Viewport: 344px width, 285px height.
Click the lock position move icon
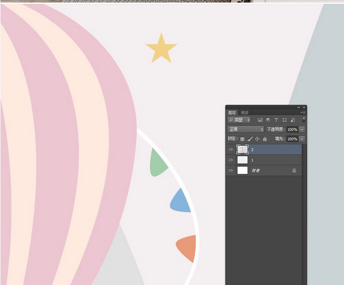click(257, 139)
